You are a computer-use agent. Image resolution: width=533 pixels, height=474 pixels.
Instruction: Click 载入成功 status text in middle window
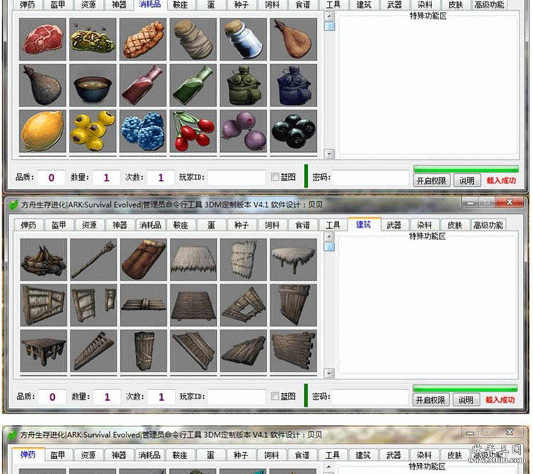(x=500, y=400)
